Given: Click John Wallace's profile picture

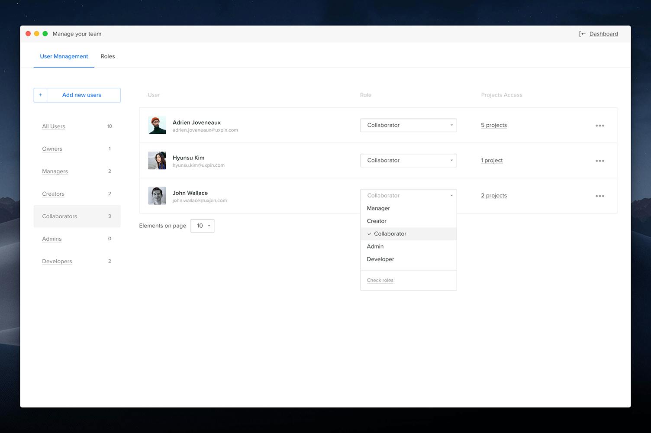Looking at the screenshot, I should [157, 195].
